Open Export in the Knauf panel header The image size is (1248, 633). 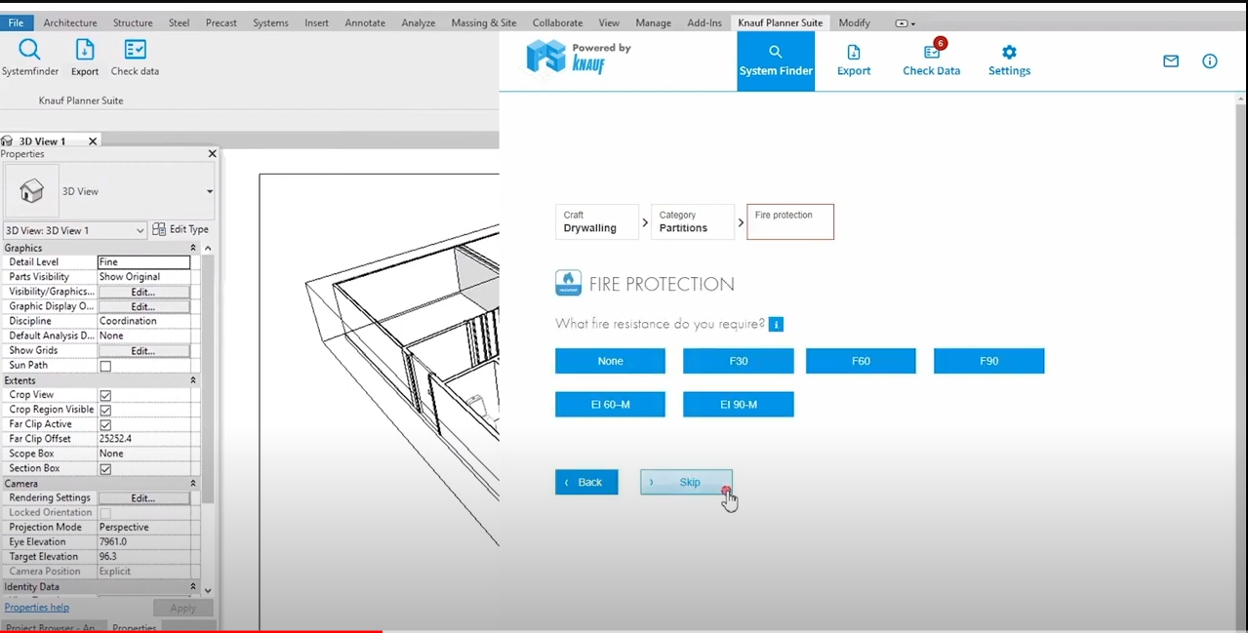854,60
